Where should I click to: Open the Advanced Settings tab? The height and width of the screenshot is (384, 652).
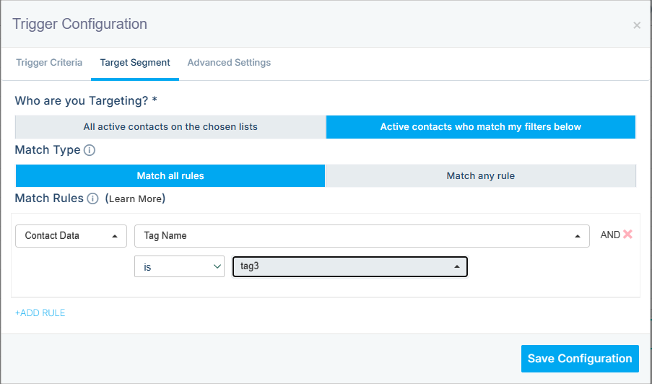point(229,63)
